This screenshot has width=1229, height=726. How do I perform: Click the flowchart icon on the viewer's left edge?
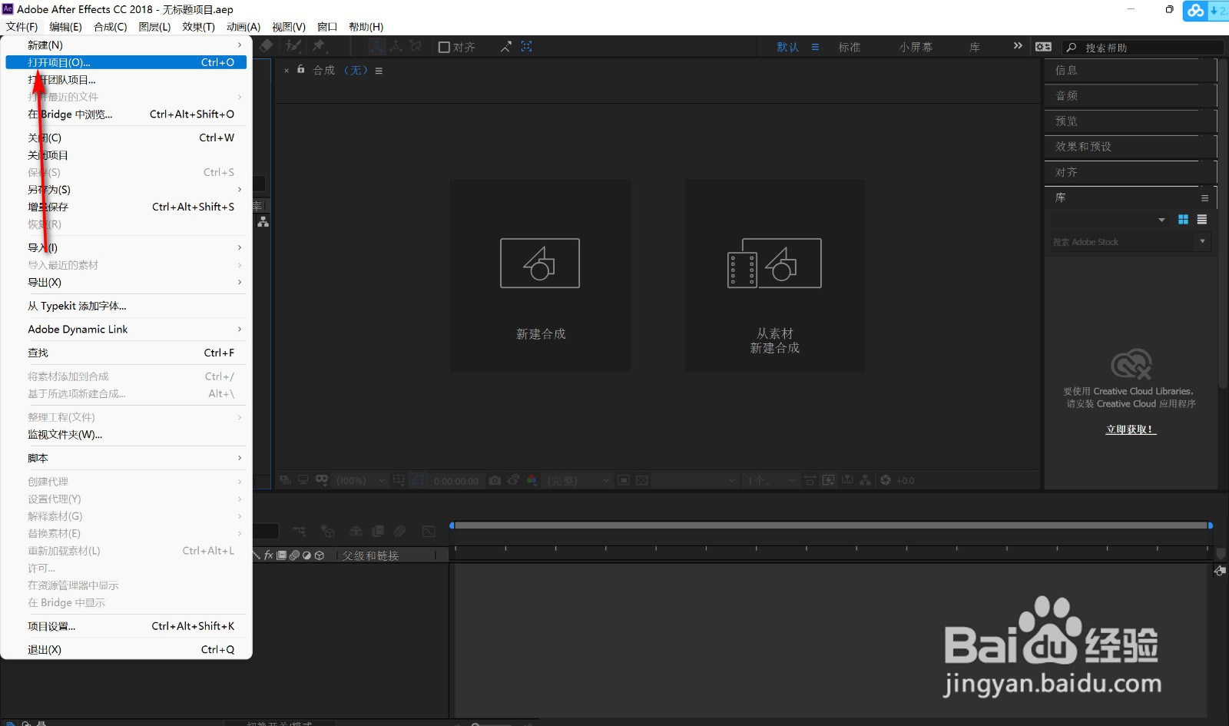tap(263, 221)
